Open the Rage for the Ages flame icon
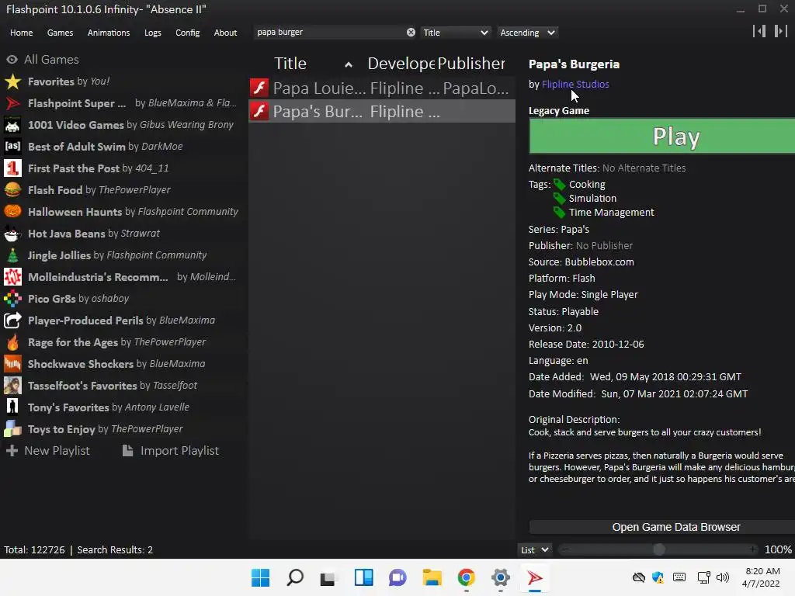This screenshot has height=596, width=795. coord(12,342)
